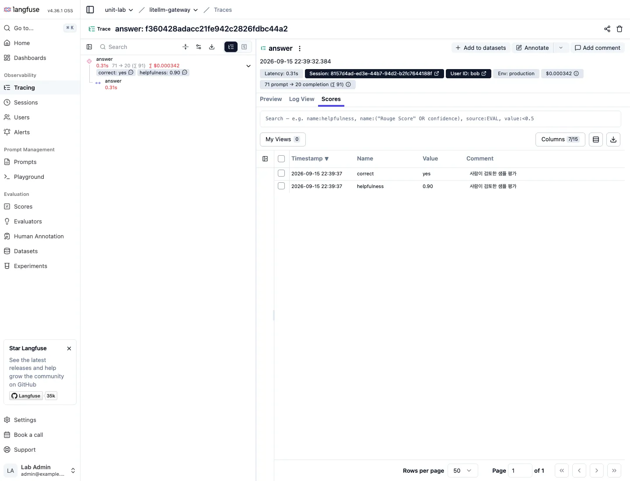Open comment on correct: yes score badge

tap(131, 73)
